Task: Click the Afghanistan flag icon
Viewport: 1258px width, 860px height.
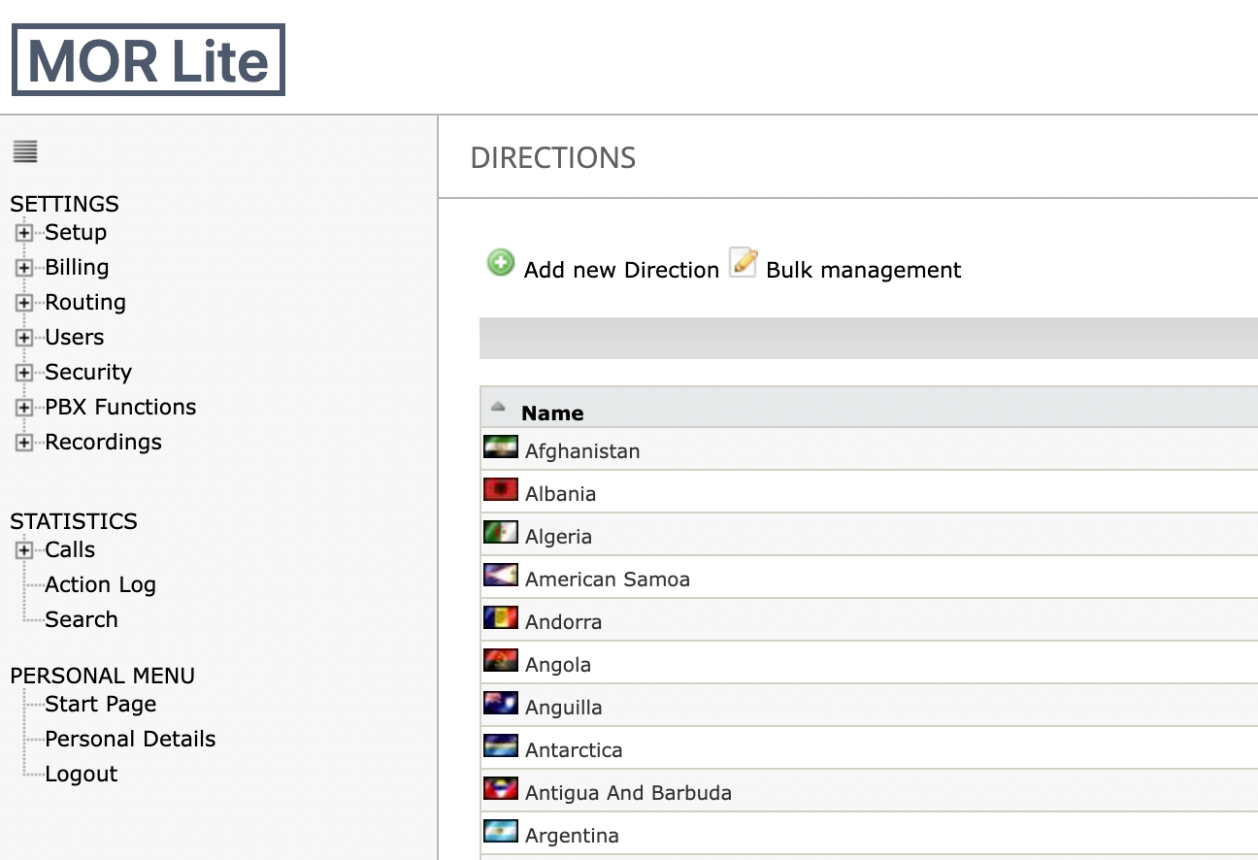Action: (x=501, y=447)
